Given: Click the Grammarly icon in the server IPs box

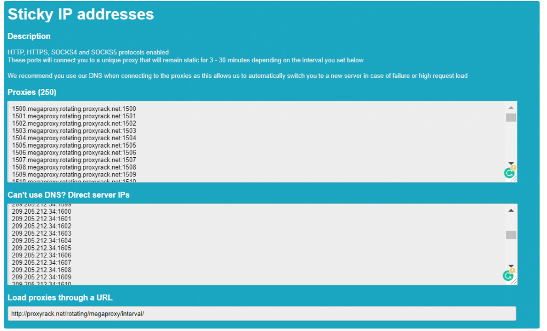Looking at the screenshot, I should point(507,275).
